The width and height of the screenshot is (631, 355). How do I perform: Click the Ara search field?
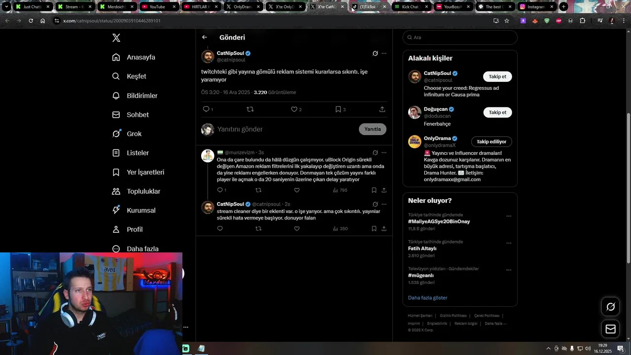tap(460, 37)
